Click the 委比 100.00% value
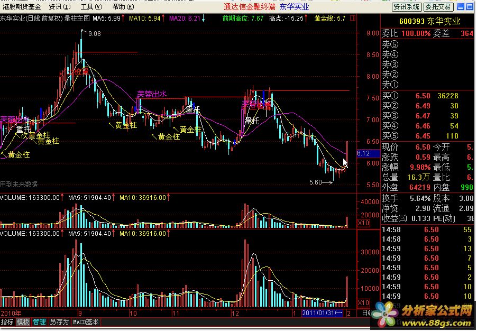Image resolution: width=477 pixels, height=331 pixels. 416,33
